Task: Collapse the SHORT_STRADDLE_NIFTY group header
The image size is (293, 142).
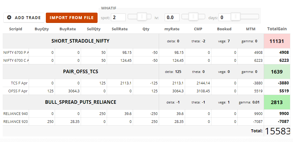Action: [x=80, y=41]
